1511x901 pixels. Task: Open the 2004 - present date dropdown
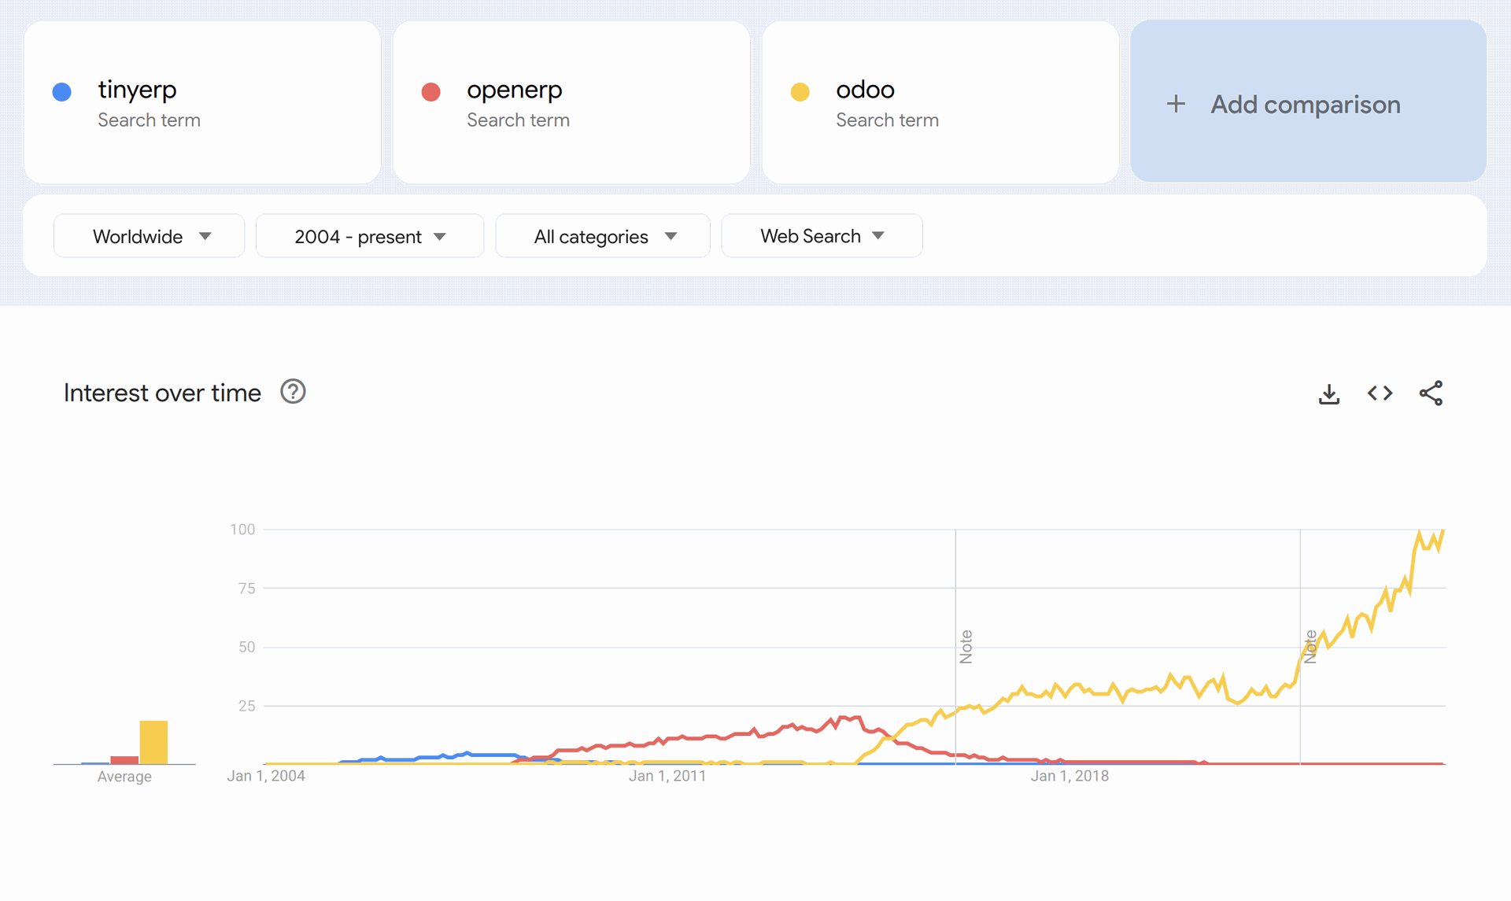370,236
